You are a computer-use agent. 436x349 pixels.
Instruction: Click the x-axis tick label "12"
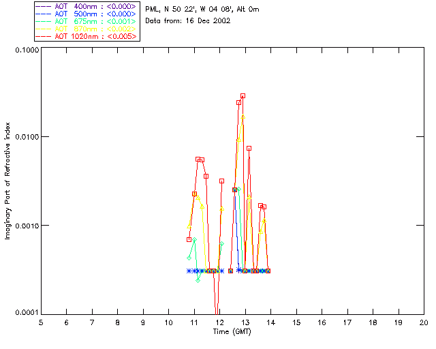[x=219, y=322]
